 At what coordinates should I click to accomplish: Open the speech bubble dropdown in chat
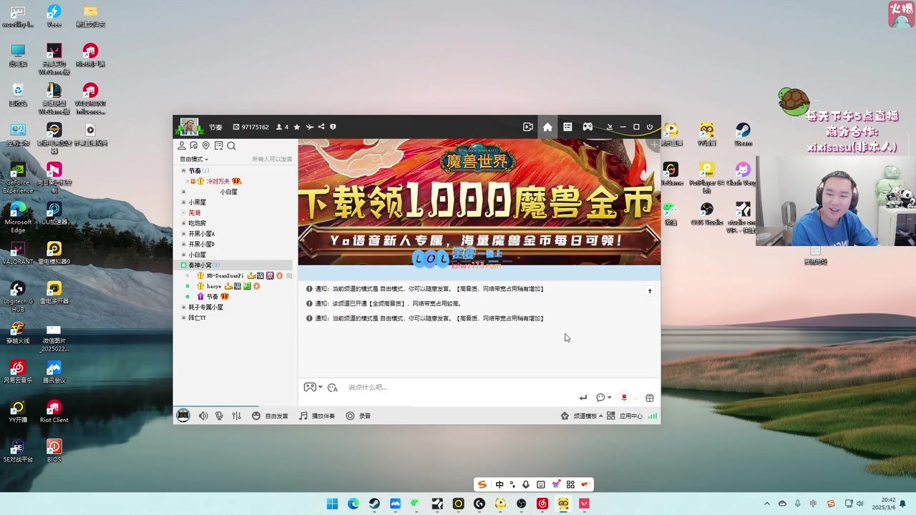tap(603, 398)
